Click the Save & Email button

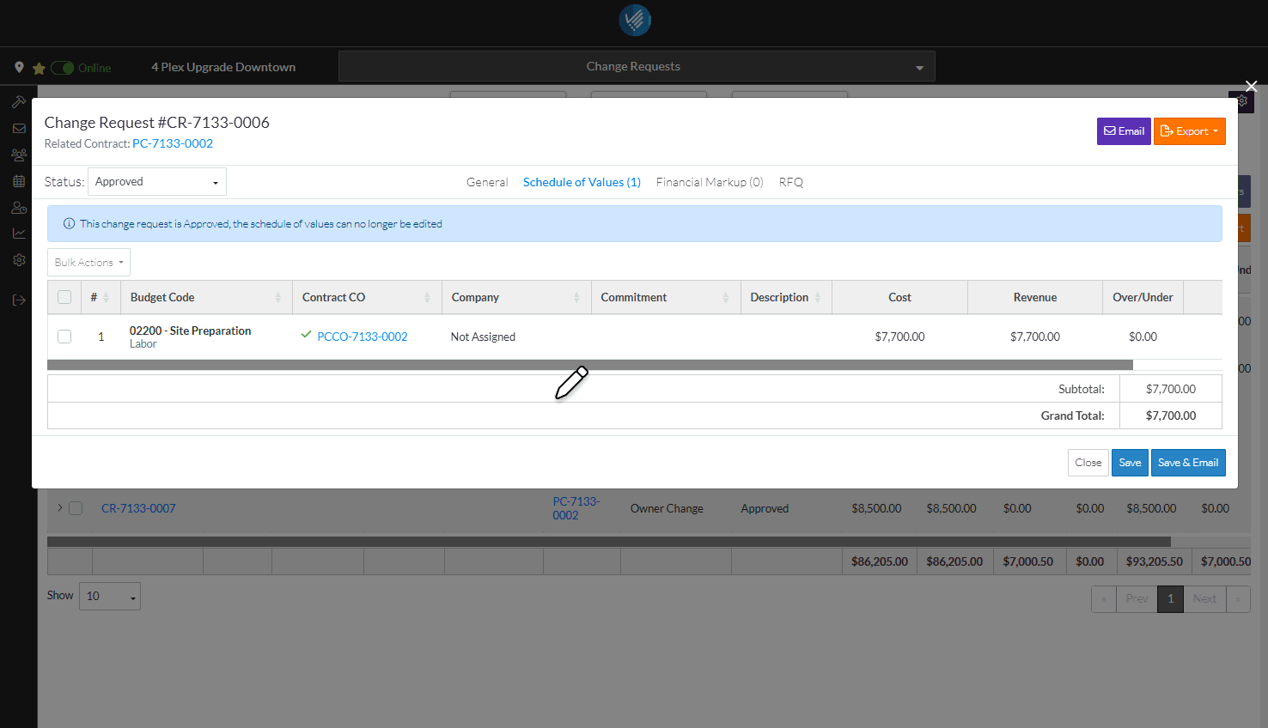pos(1188,463)
